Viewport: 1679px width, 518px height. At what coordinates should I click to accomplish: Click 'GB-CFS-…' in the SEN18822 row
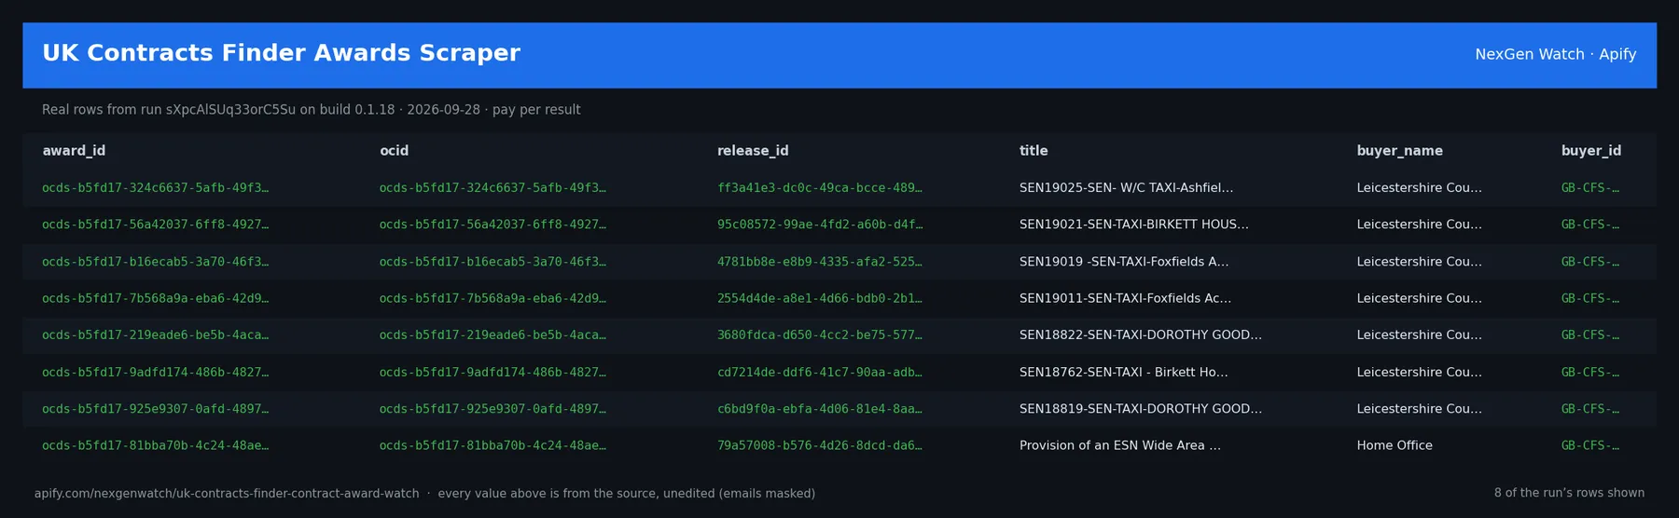point(1590,335)
